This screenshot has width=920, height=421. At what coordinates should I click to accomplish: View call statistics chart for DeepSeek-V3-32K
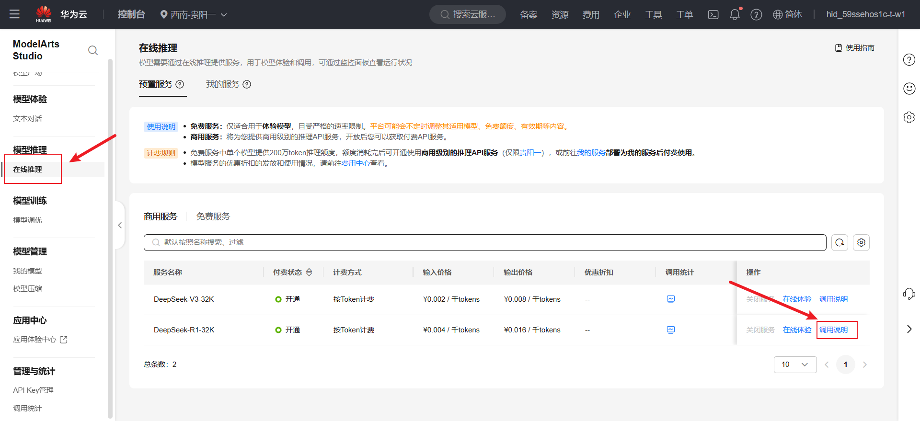(671, 299)
